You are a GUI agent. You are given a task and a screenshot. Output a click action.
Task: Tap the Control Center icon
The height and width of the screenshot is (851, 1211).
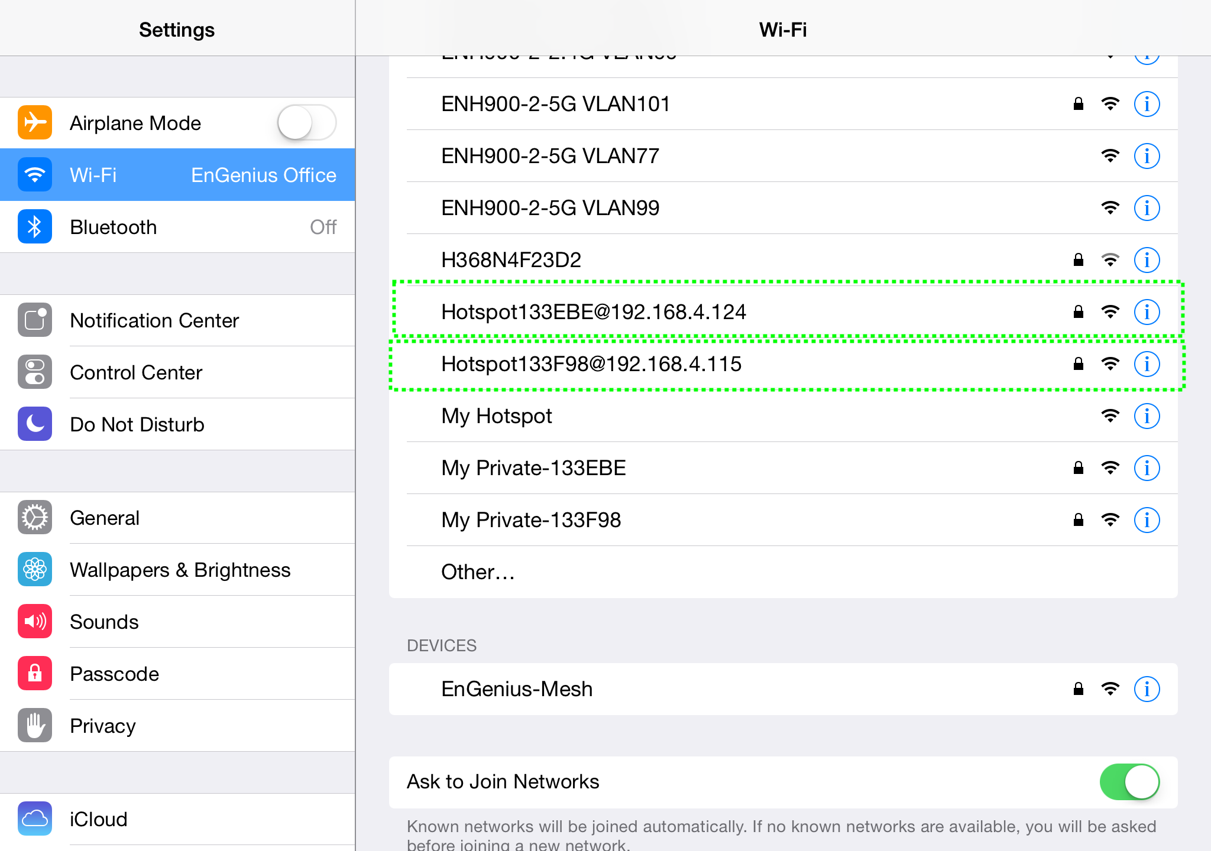(x=35, y=372)
